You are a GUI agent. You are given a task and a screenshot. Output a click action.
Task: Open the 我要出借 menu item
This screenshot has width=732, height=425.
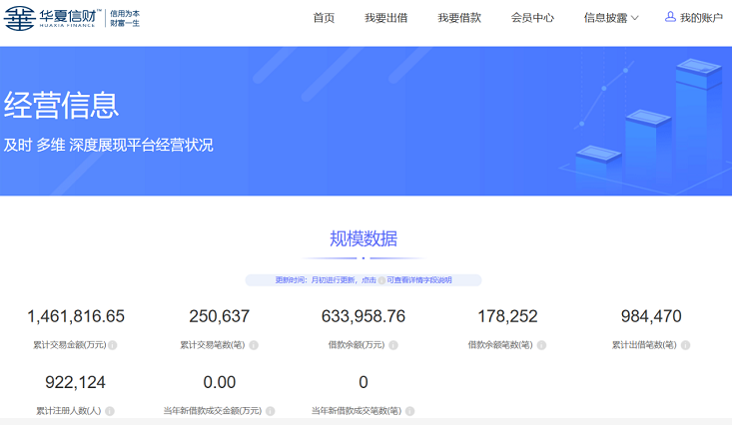click(386, 18)
